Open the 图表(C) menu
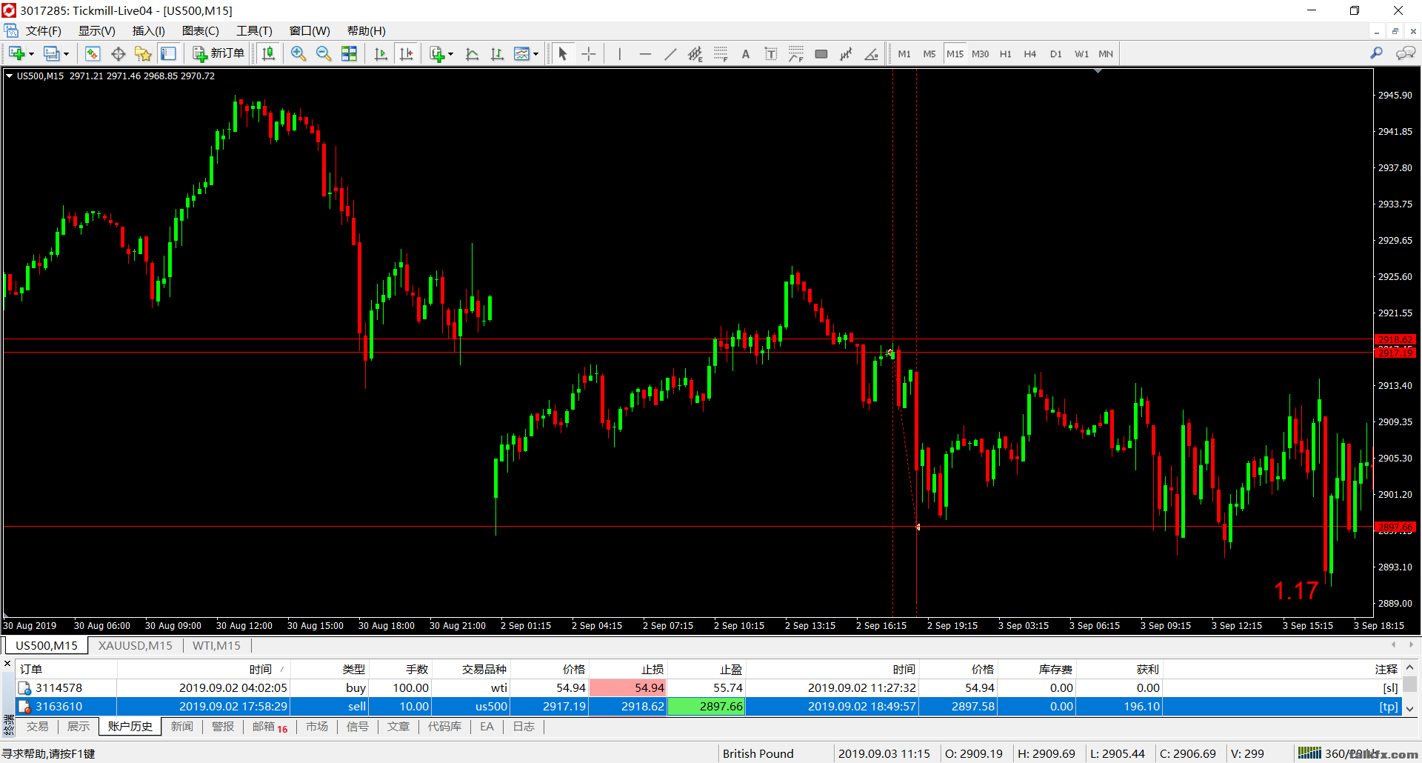 coord(200,30)
